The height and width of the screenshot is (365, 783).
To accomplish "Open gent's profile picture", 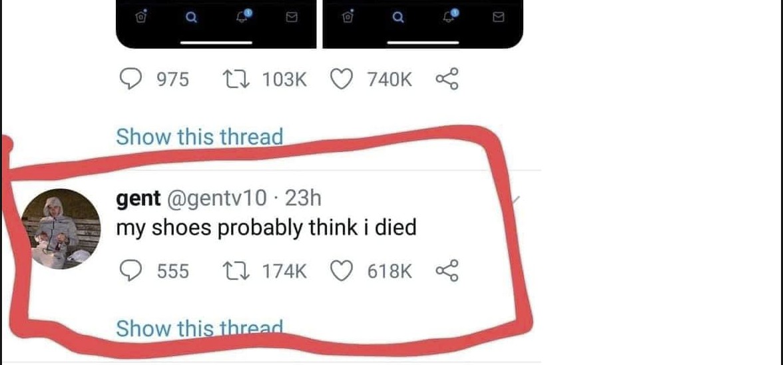I will [x=59, y=228].
